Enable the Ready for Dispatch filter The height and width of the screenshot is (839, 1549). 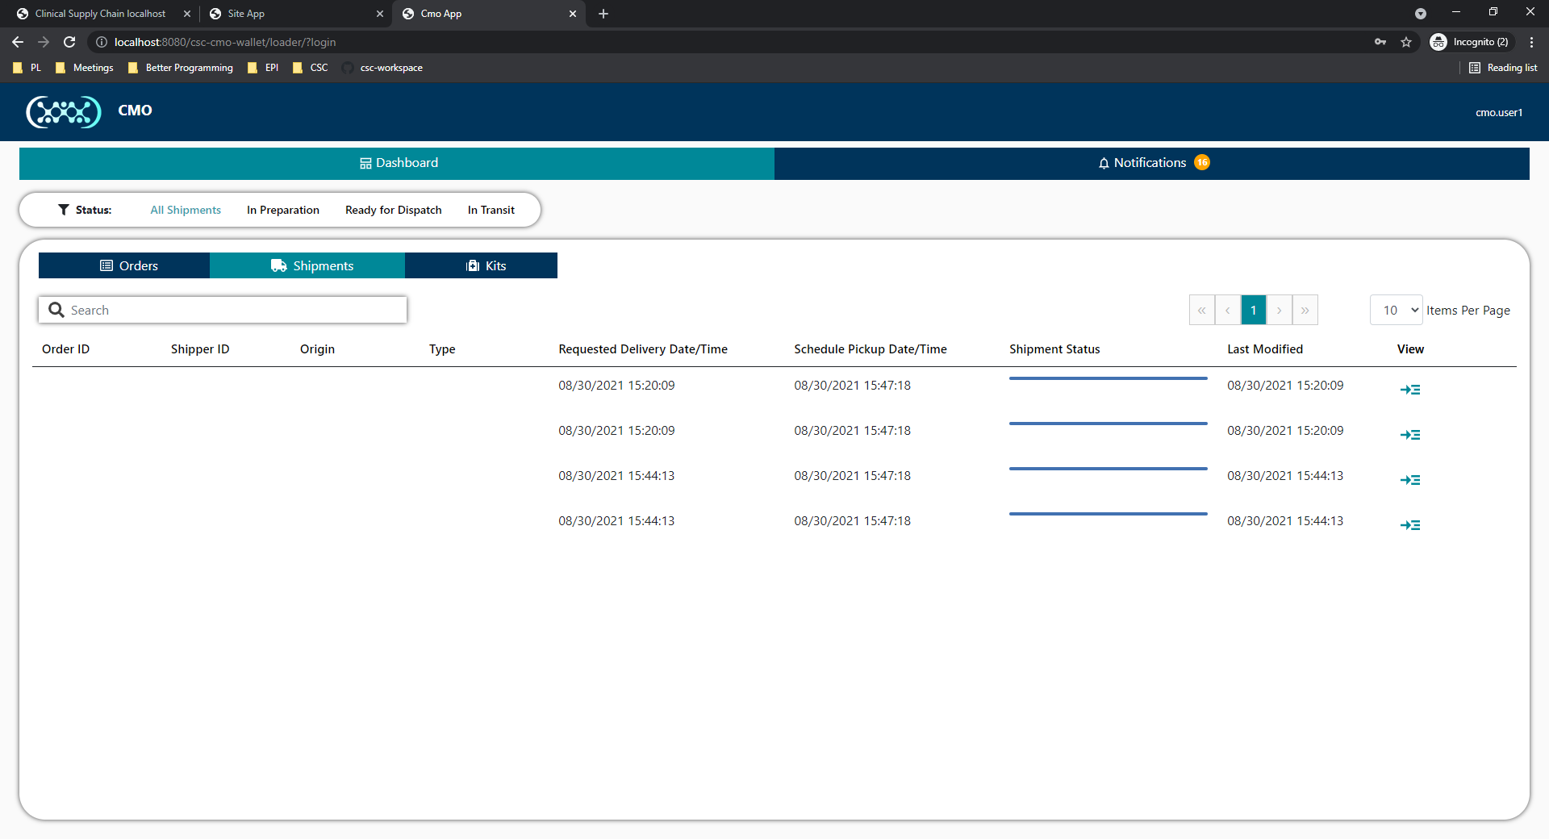tap(393, 209)
